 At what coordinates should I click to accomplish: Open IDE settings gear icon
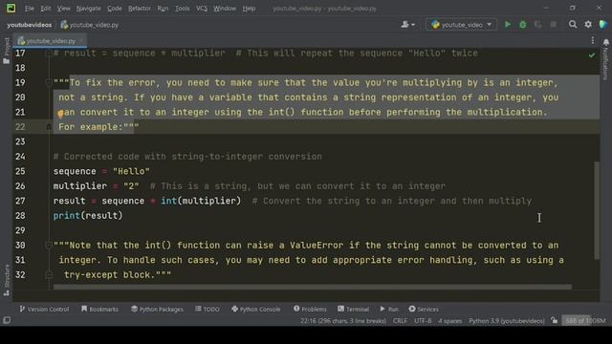[588, 25]
